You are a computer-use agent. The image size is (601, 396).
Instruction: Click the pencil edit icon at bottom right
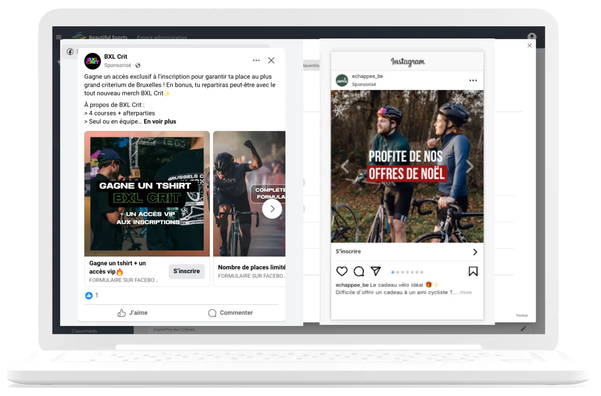(x=523, y=329)
